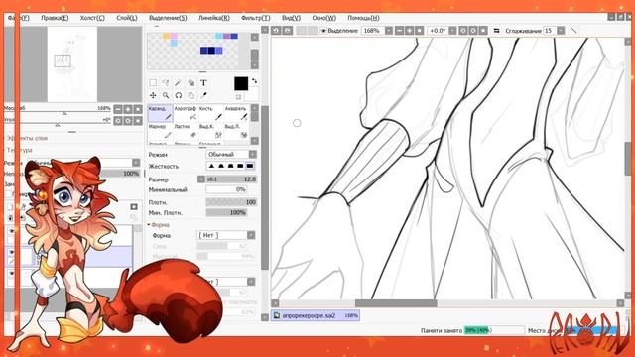Open the Сглаживание stabilizer value dropdown

[x=561, y=31]
